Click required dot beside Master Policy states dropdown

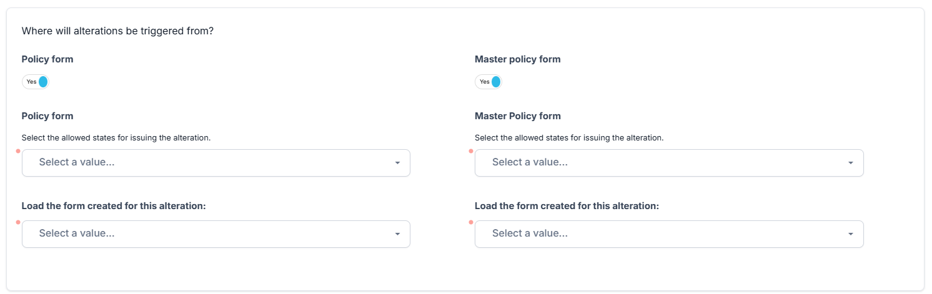[471, 151]
